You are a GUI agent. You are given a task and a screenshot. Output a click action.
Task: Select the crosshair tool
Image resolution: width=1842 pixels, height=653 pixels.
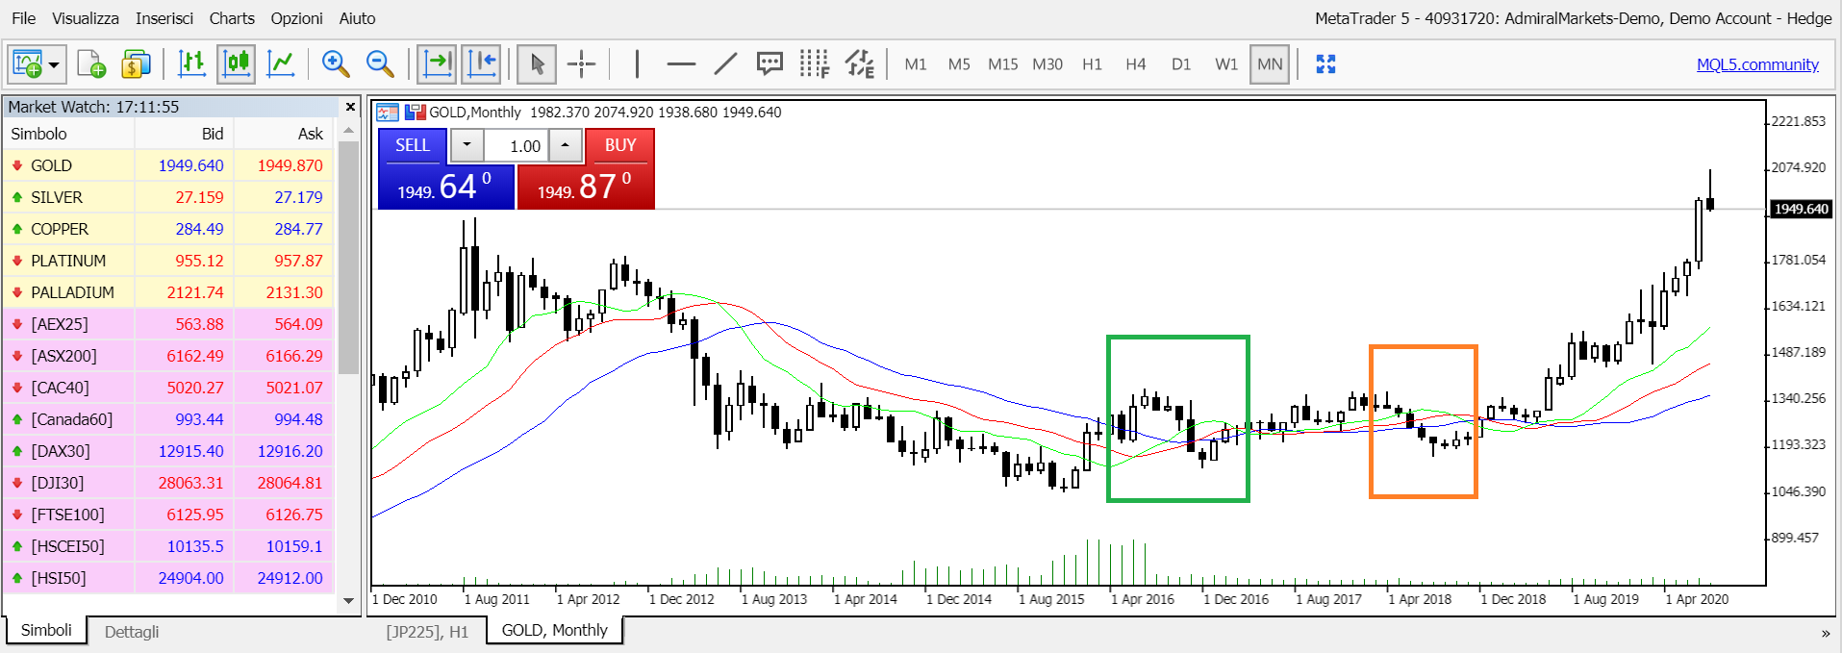(x=581, y=64)
